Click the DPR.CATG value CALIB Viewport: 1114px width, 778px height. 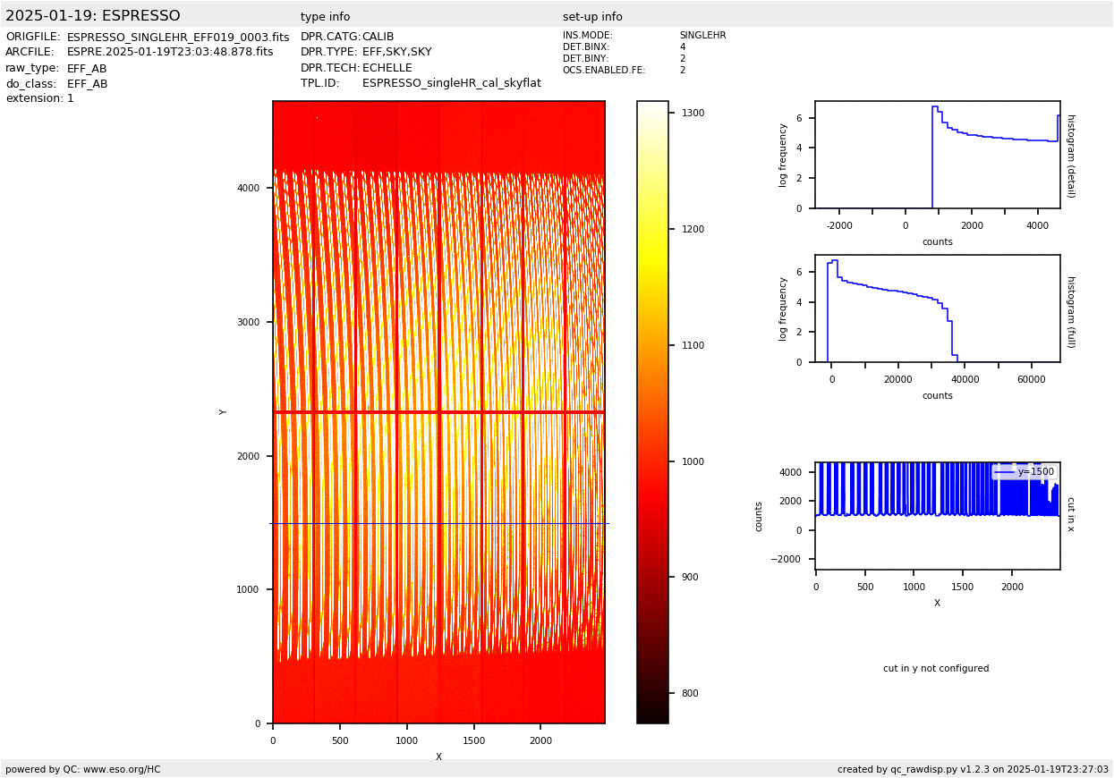(378, 38)
